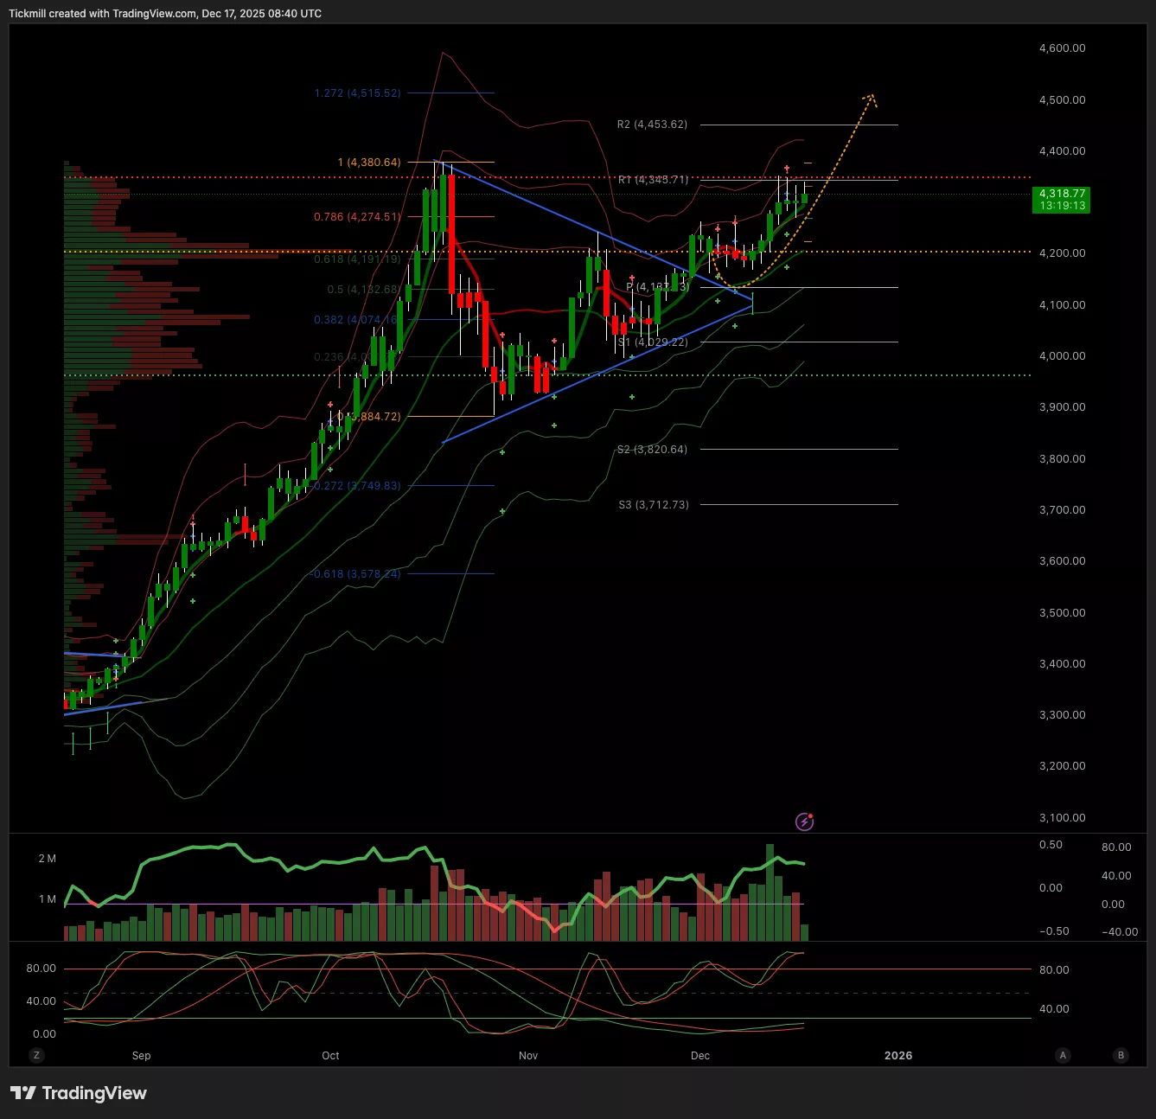The image size is (1156, 1119).
Task: Toggle the B scale button at bottom right
Action: [x=1121, y=1055]
